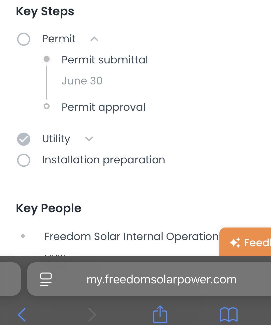Viewport: 271px width, 325px height.
Task: Select Installation preparation step label
Action: (x=103, y=160)
